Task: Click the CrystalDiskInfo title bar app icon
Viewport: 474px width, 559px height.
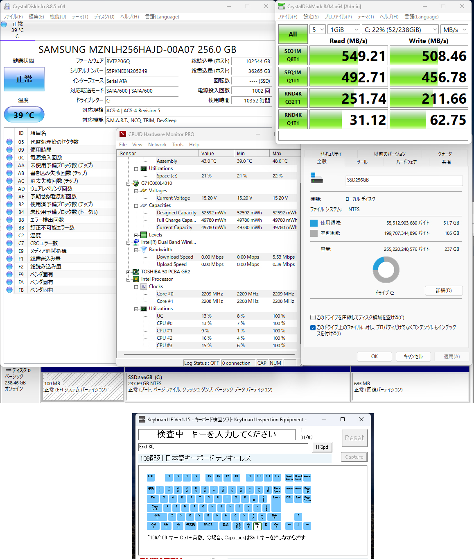Action: [7, 6]
